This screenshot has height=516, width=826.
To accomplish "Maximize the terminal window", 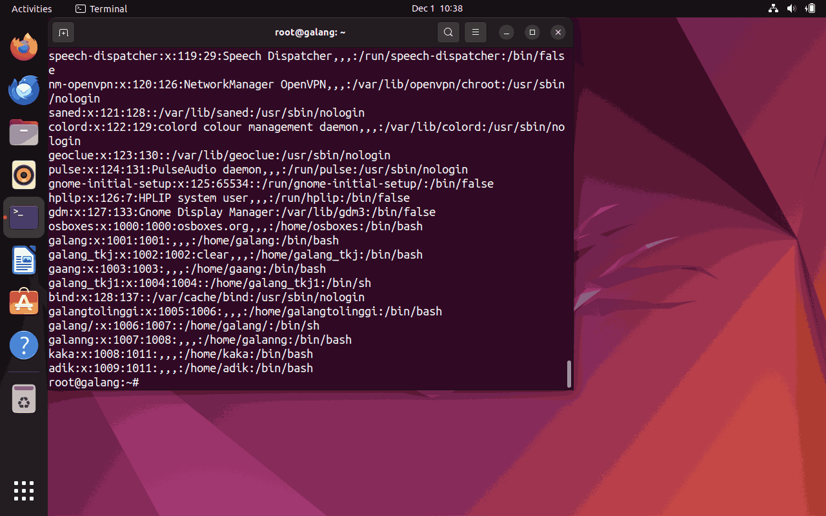I will tap(532, 32).
